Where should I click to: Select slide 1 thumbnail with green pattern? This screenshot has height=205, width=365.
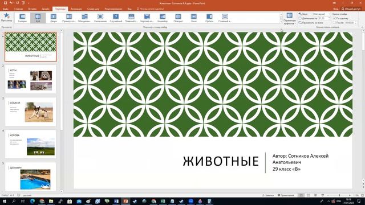[30, 47]
